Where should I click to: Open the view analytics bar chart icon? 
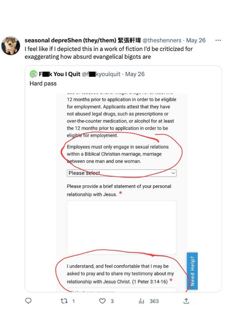pos(141,301)
